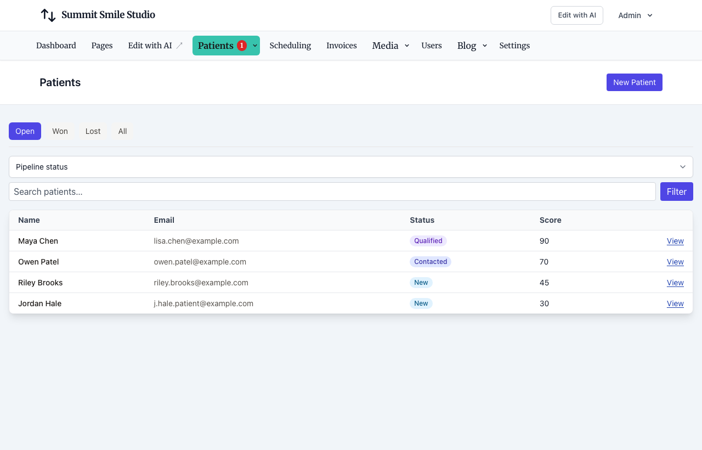Click Jordan Hale's New status badge
Screen dimensions: 702x450
(421, 303)
